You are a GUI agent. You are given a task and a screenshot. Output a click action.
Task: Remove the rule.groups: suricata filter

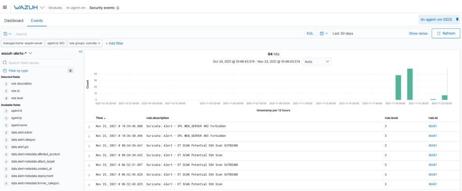click(x=99, y=43)
